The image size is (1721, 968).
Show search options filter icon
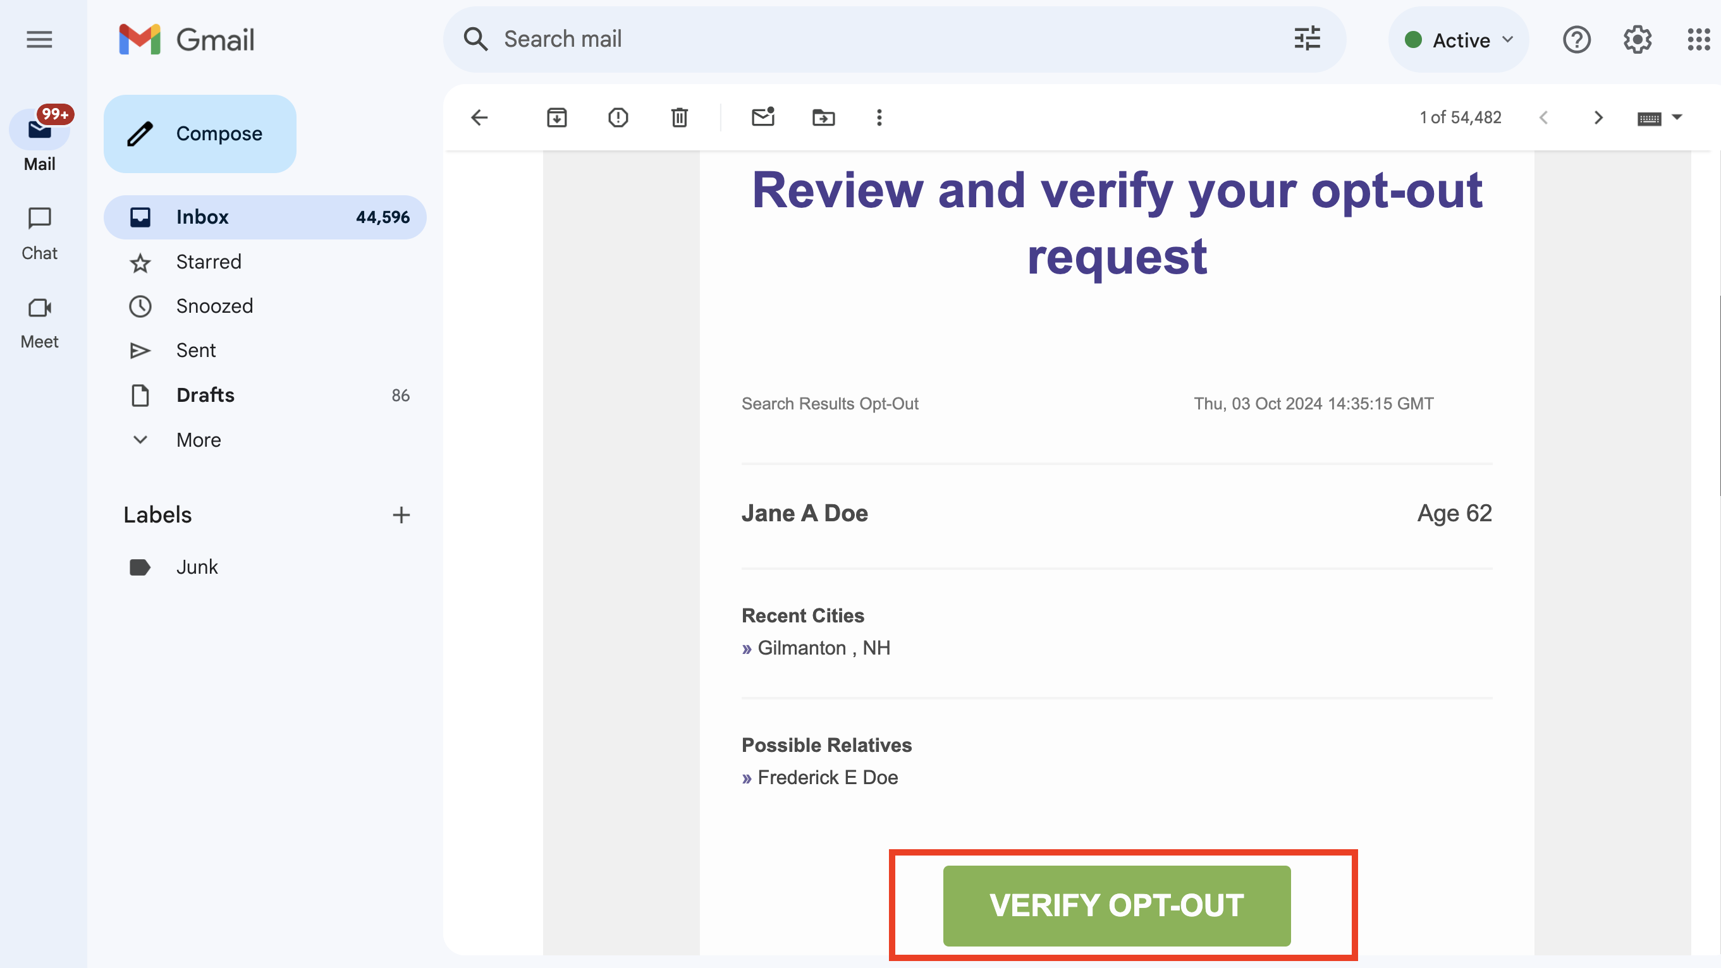pyautogui.click(x=1307, y=39)
